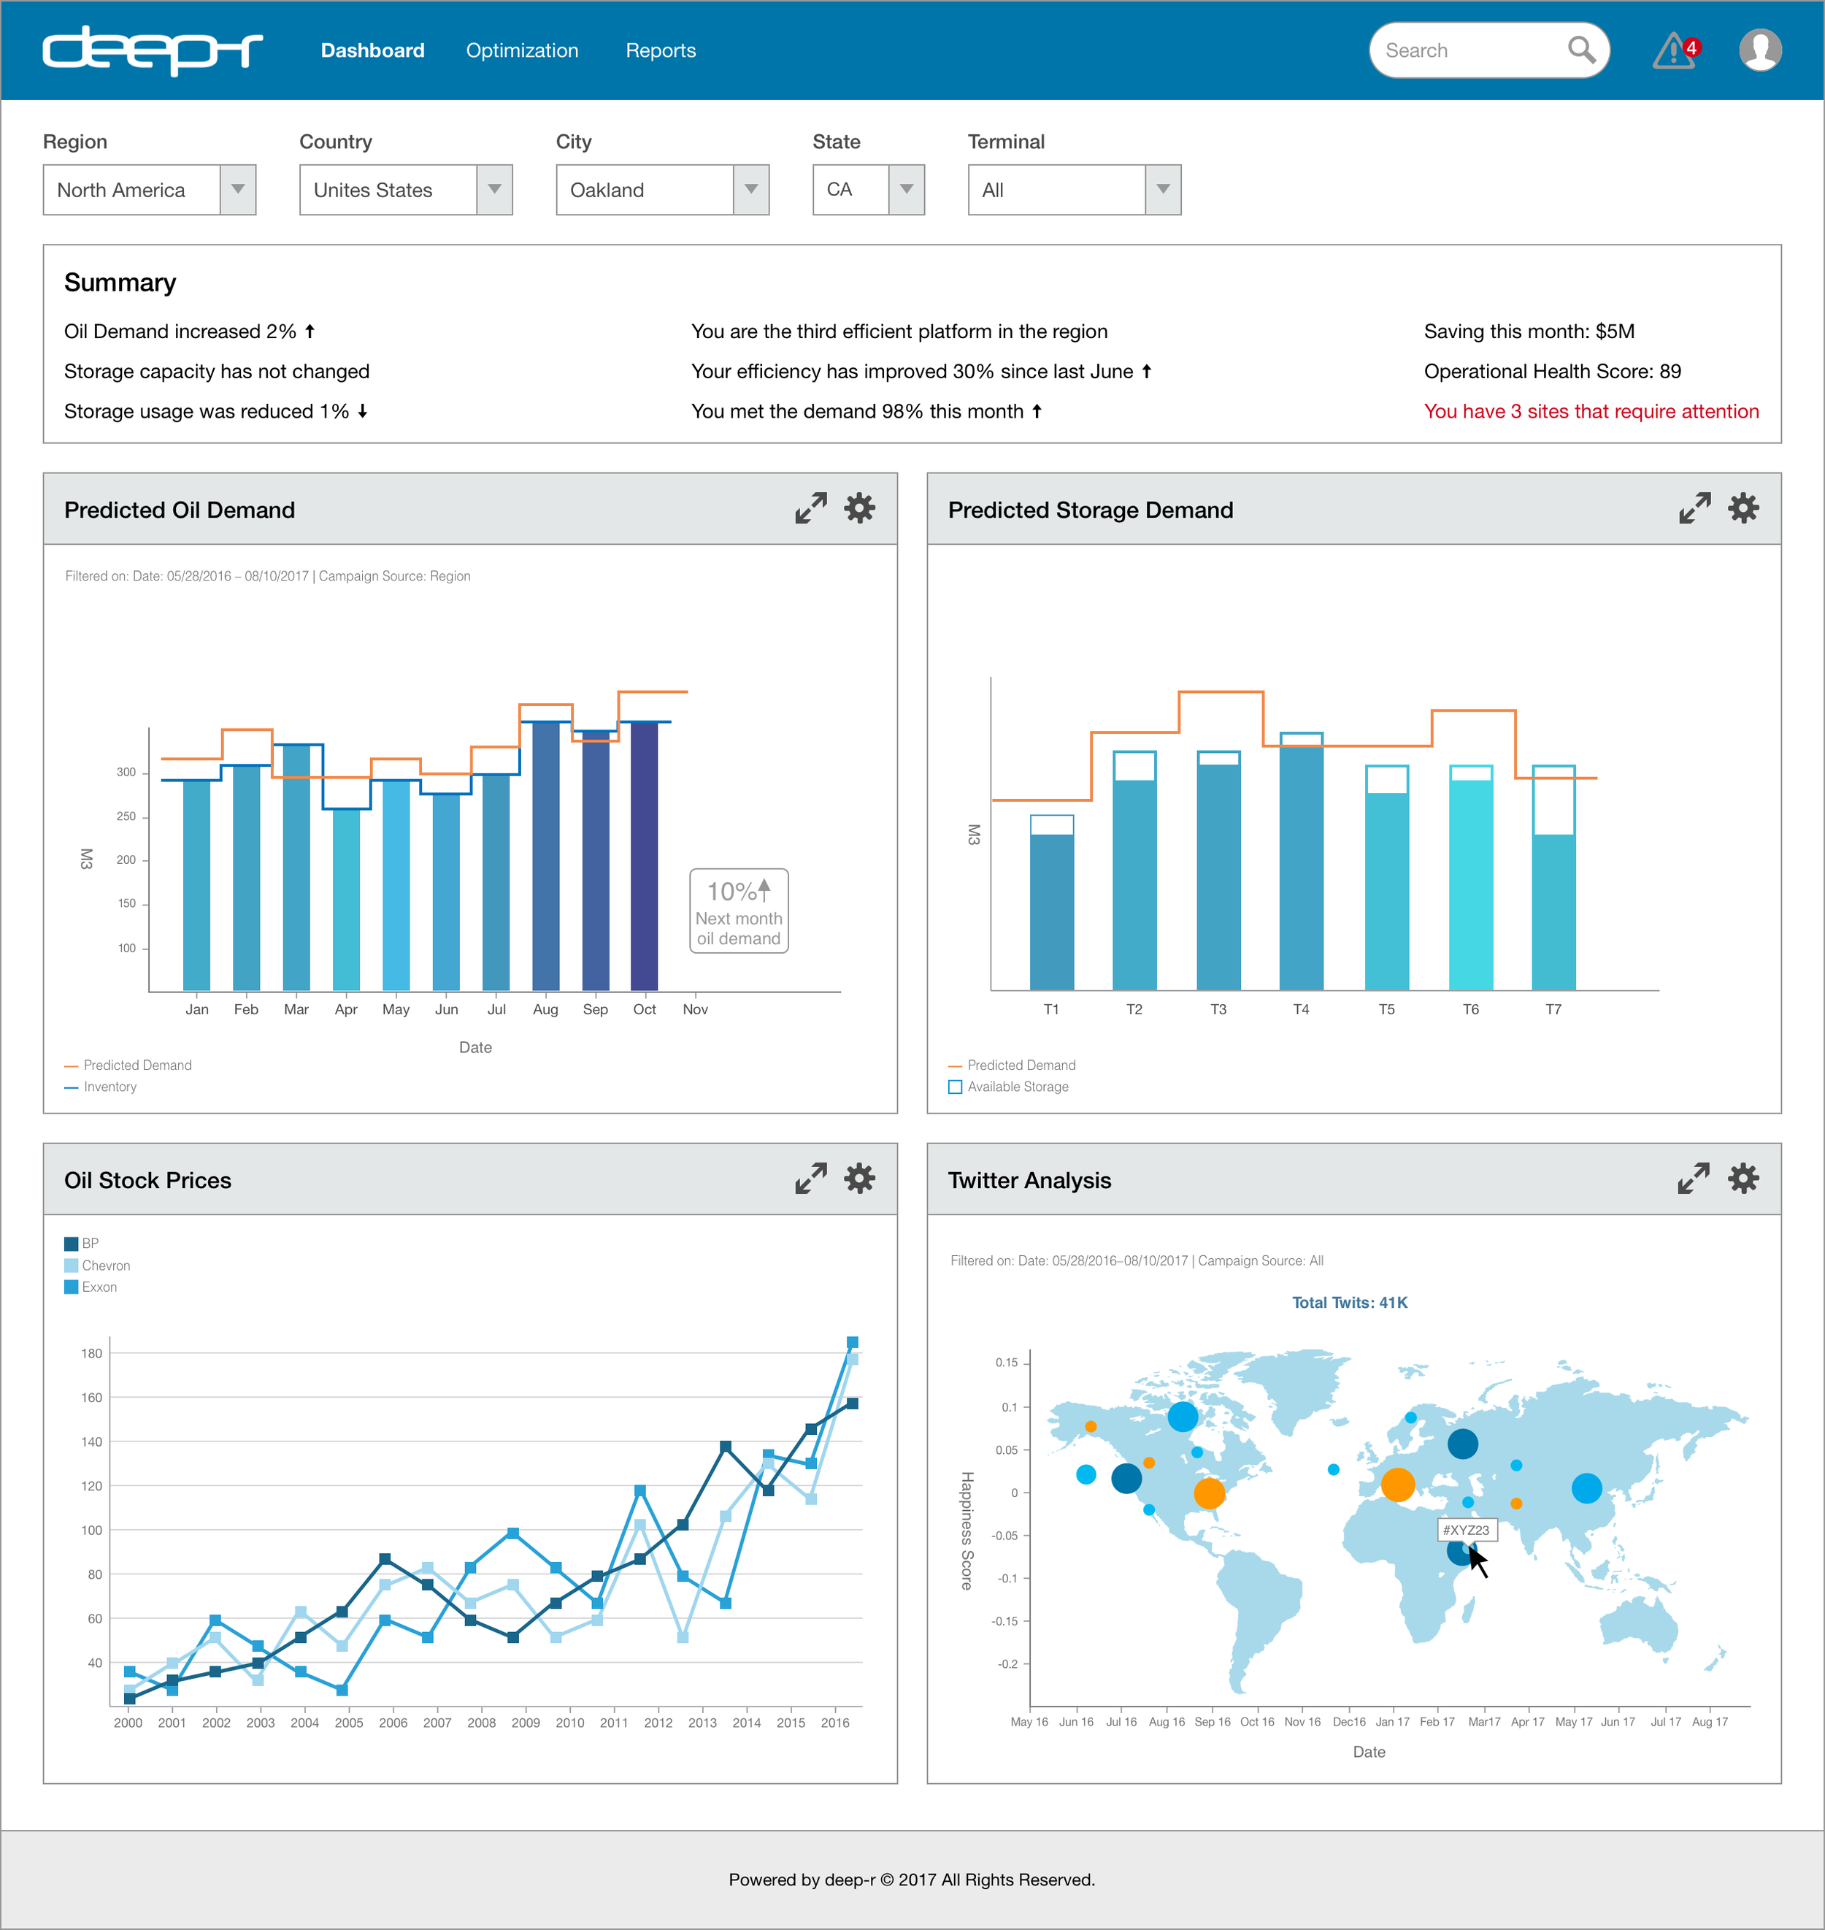Click the sites require attention warning link
Image resolution: width=1825 pixels, height=1930 pixels.
click(x=1591, y=412)
